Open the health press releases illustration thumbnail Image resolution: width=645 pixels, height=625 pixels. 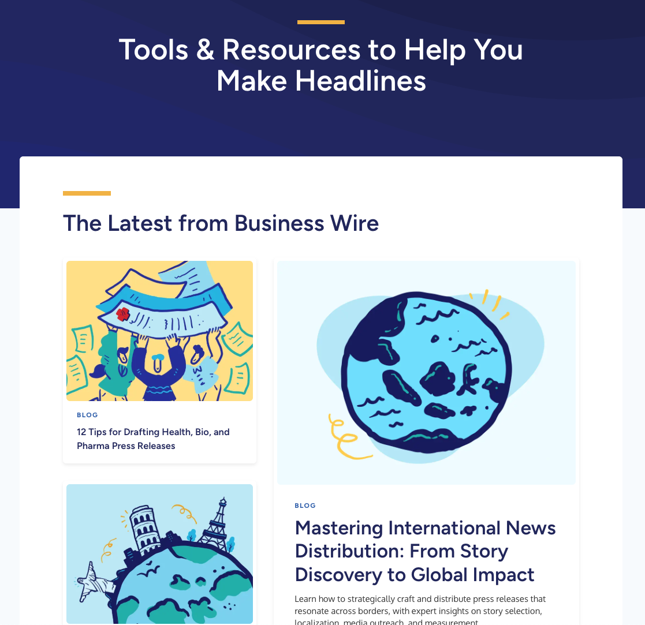pos(159,331)
